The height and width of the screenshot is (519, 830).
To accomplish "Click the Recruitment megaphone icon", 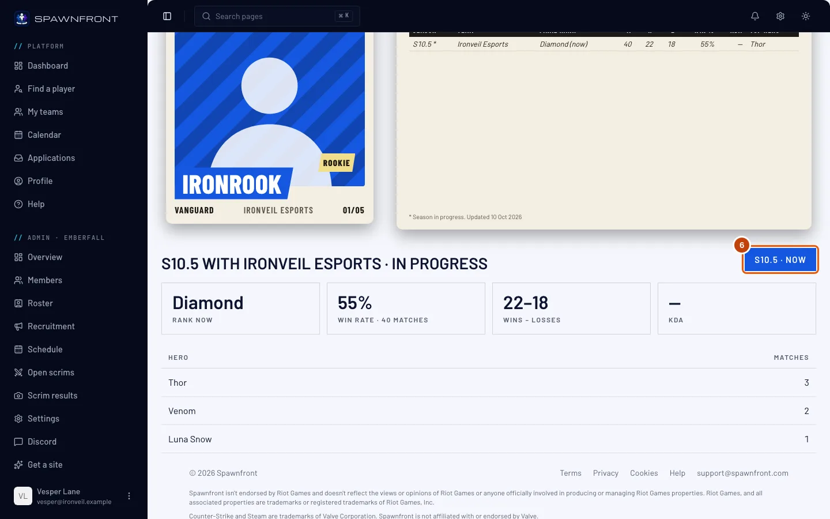I will pos(18,326).
